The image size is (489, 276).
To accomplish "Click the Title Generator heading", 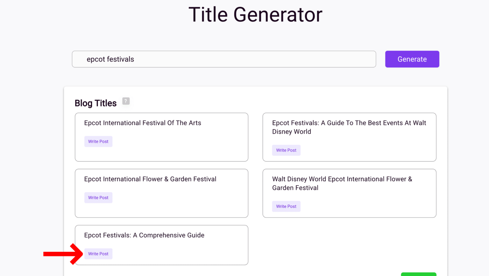I will 255,14.
